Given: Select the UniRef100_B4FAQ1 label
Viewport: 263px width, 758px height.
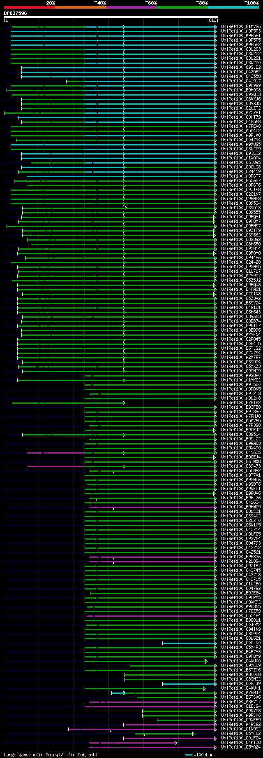Looking at the screenshot, I should pos(241,289).
